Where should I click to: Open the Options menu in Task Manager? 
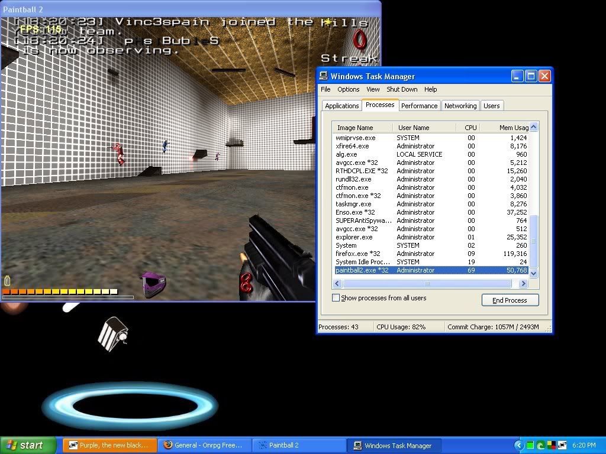coord(348,89)
